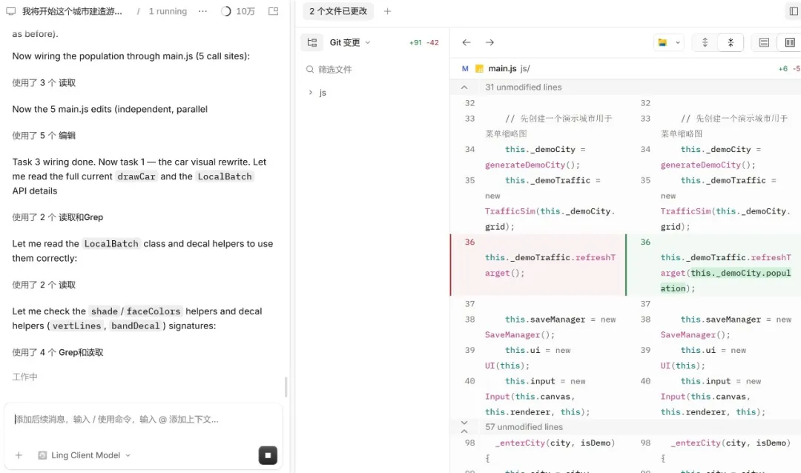Click the '1 running' status label
The width and height of the screenshot is (801, 473).
[168, 11]
